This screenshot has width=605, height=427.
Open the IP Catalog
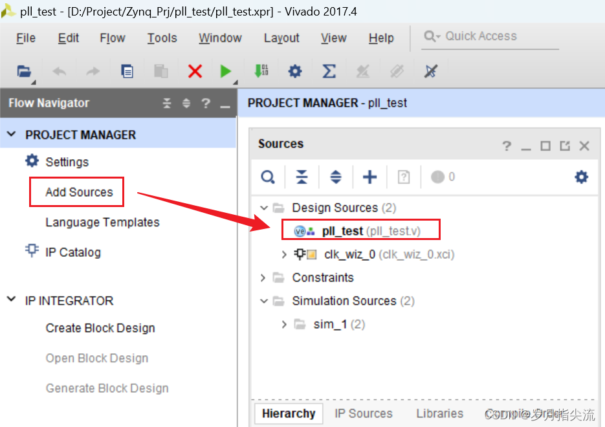(x=73, y=252)
